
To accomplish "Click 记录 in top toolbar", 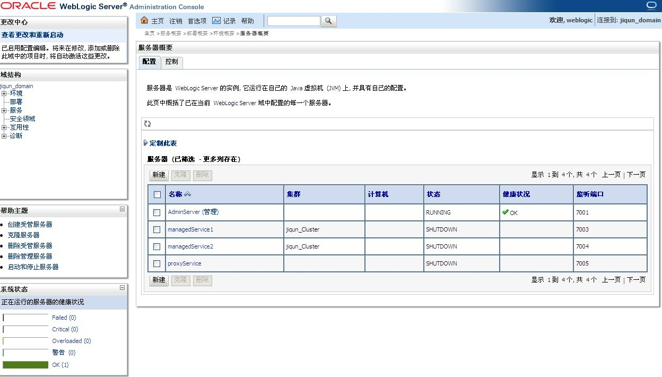I will [229, 21].
